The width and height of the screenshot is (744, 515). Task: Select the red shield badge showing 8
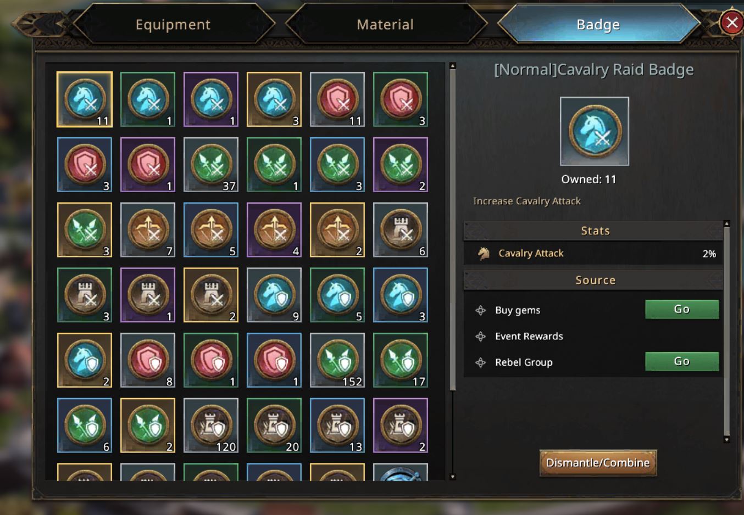(148, 360)
